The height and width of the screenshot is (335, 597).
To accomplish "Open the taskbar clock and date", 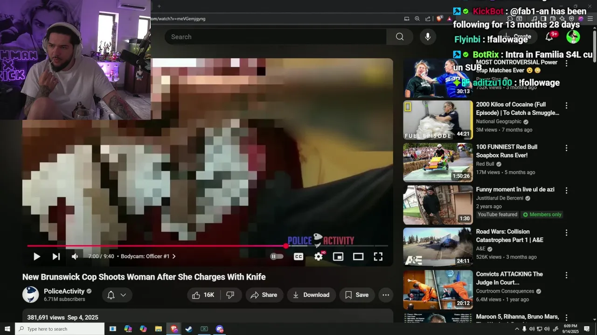I will point(570,329).
